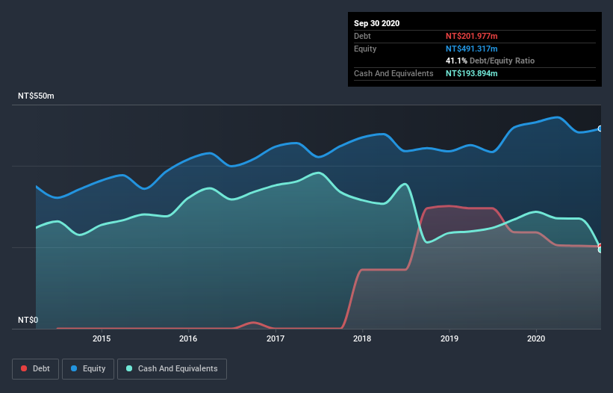This screenshot has width=613, height=393.
Task: Click the 41.1% Debt/Equity Ratio text
Action: (491, 61)
